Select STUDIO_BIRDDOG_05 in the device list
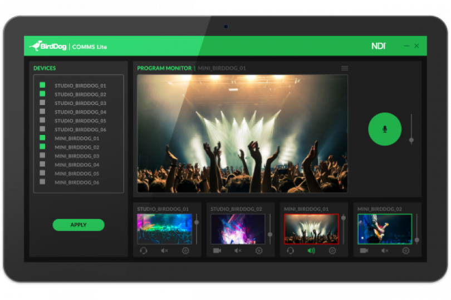The height and width of the screenshot is (300, 451). pyautogui.click(x=80, y=121)
